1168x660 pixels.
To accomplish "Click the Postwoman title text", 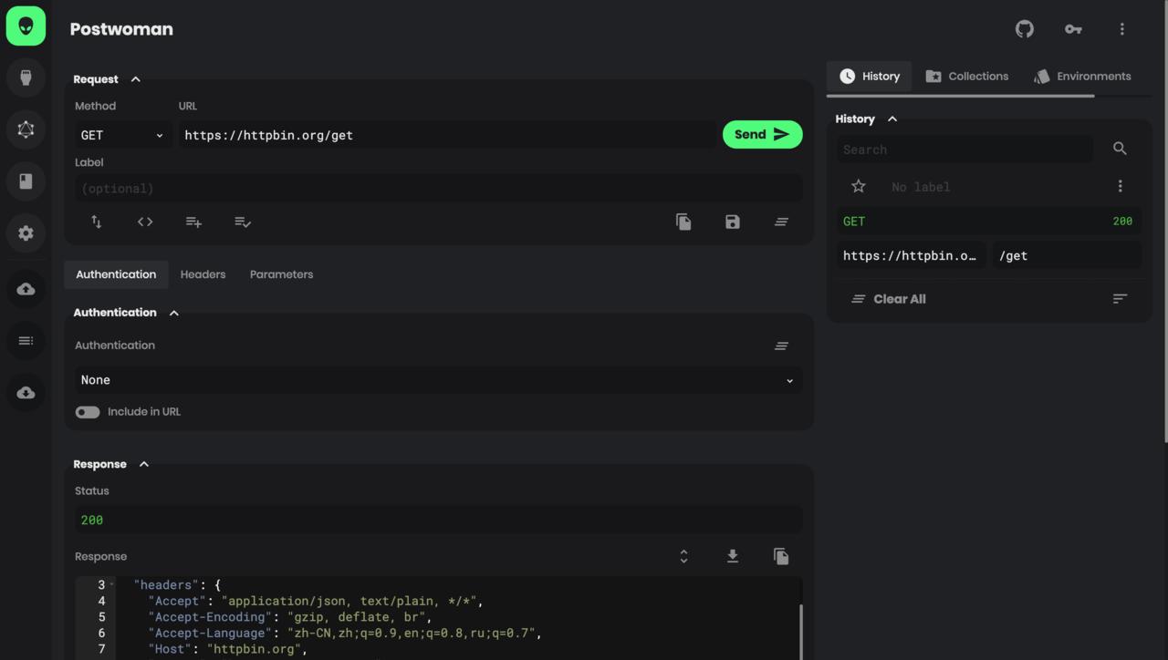I will (x=121, y=29).
